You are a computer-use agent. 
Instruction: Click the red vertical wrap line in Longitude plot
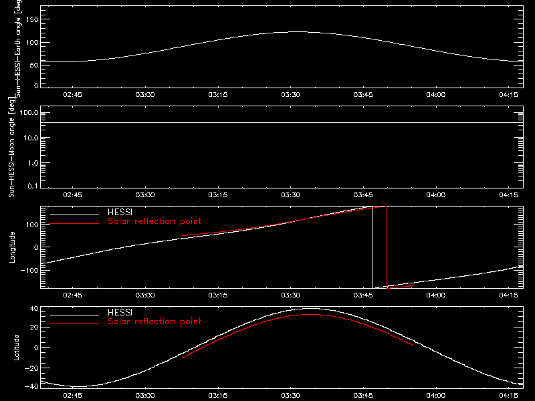pyautogui.click(x=387, y=247)
